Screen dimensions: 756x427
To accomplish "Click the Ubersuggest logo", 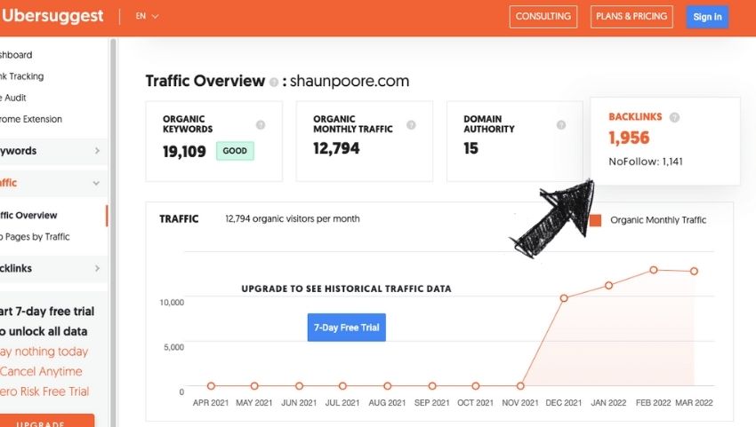I will tap(52, 16).
